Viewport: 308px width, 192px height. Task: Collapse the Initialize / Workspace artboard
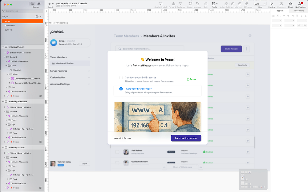[x=3, y=101]
